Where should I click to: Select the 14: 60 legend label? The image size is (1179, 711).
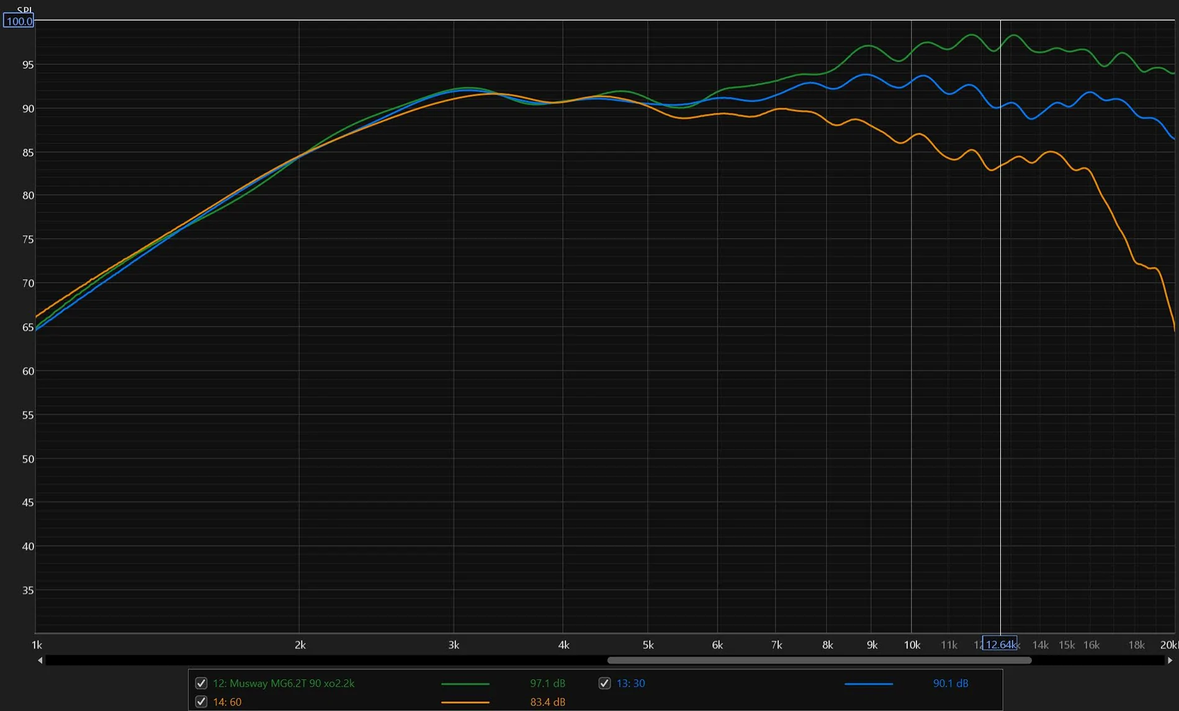[x=227, y=702]
